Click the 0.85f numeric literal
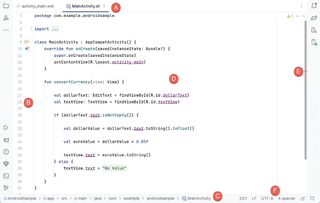Screen dimensions: 320x203 coord(142,142)
